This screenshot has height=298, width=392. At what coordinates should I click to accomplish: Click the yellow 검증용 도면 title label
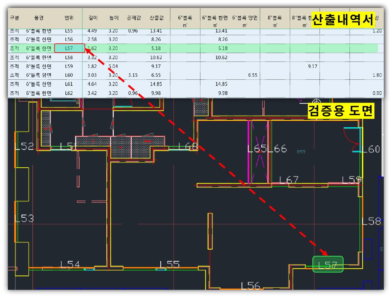point(340,111)
